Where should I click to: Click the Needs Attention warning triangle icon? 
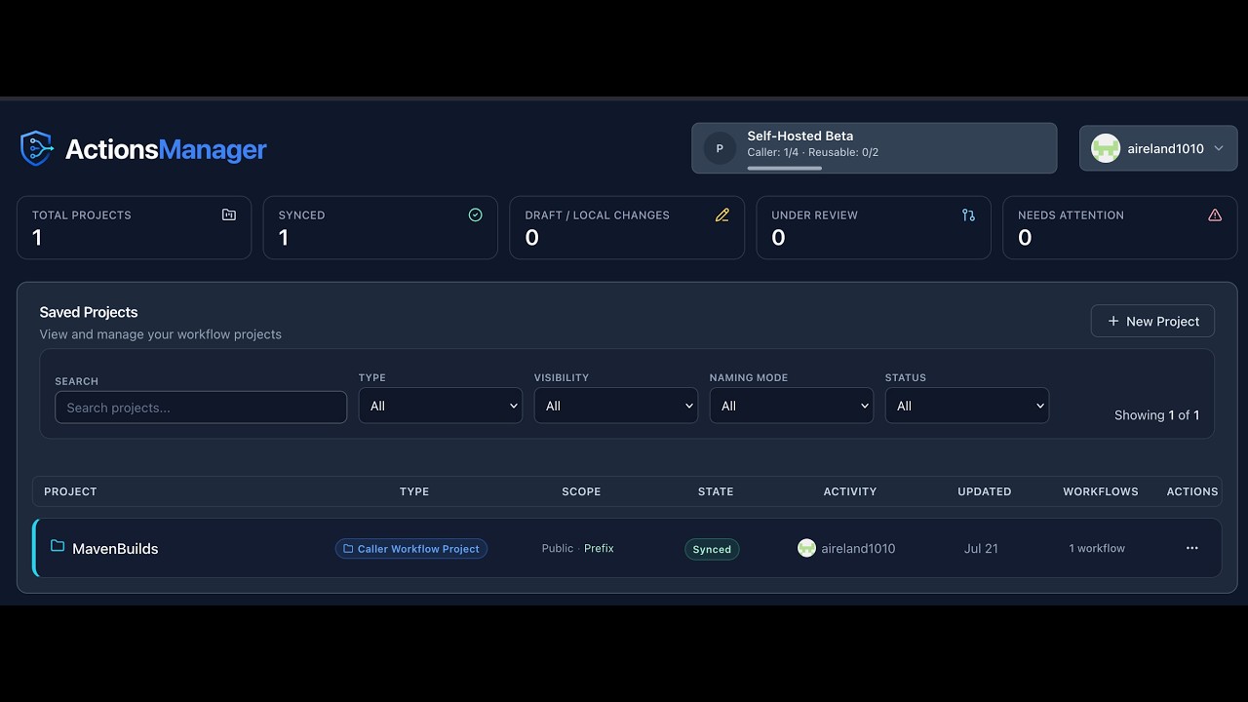click(x=1215, y=214)
